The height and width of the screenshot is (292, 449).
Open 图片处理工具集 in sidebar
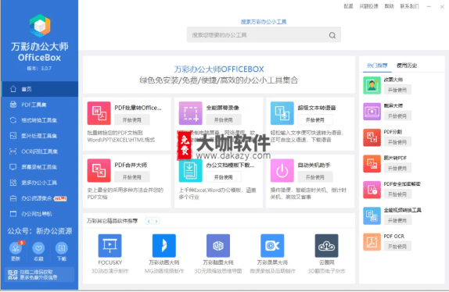tap(39, 136)
